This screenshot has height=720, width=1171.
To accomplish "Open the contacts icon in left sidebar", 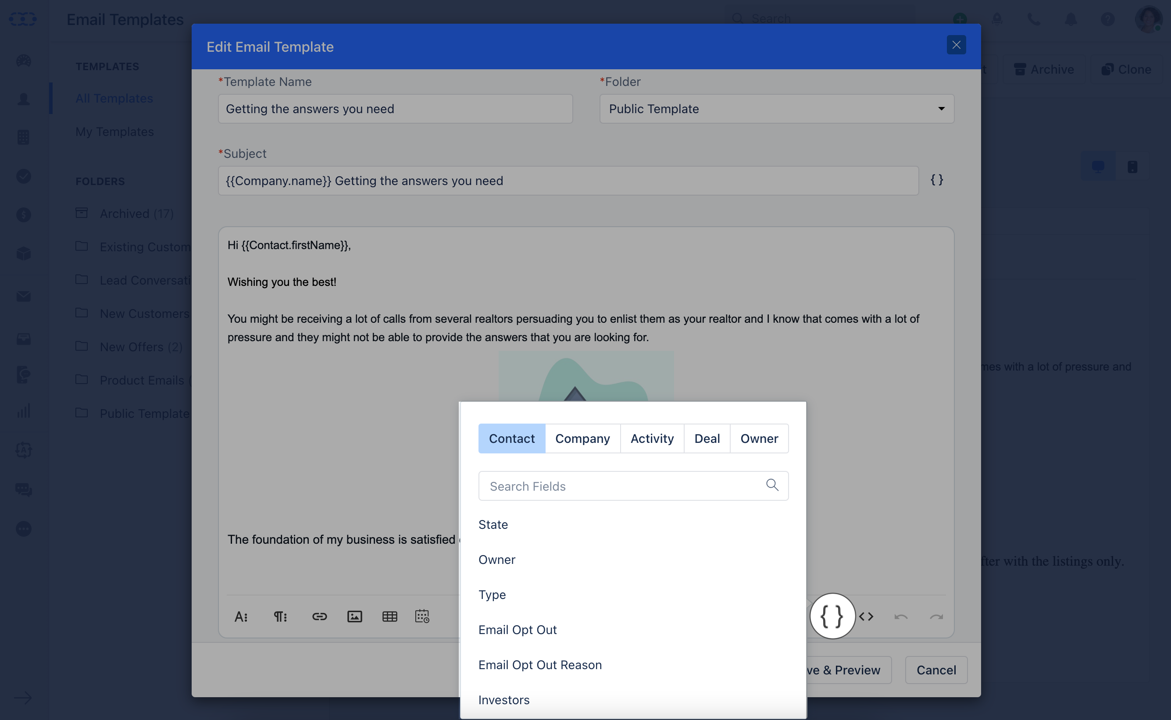I will [23, 99].
